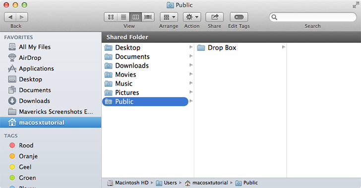Zoom the window with green button
The width and height of the screenshot is (361, 188).
24,5
